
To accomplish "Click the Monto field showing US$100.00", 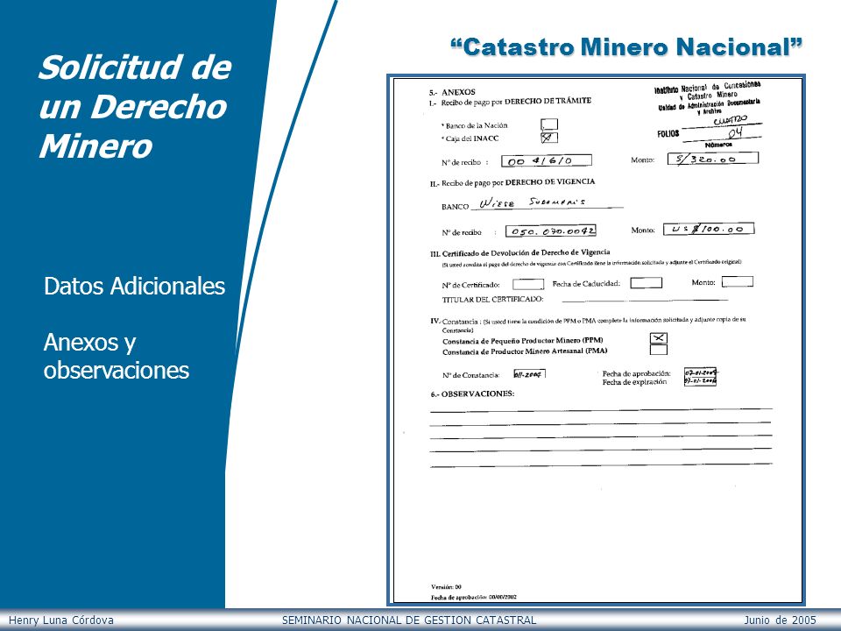I will 709,229.
